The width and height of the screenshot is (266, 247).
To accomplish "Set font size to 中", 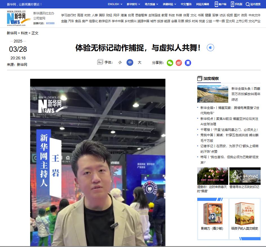I will [130, 62].
